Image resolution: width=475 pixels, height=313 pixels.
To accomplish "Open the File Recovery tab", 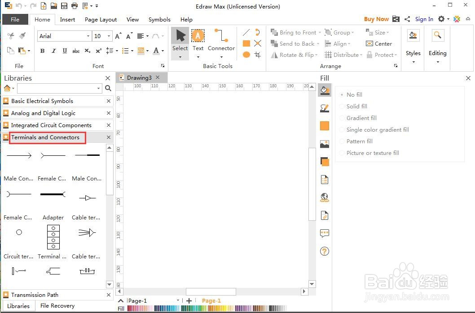I will (57, 306).
